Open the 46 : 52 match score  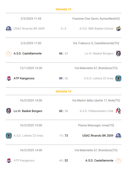click(64, 161)
